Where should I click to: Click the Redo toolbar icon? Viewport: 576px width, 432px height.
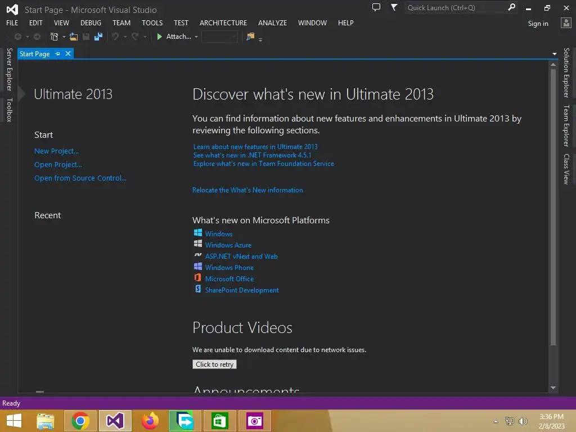[x=135, y=37]
